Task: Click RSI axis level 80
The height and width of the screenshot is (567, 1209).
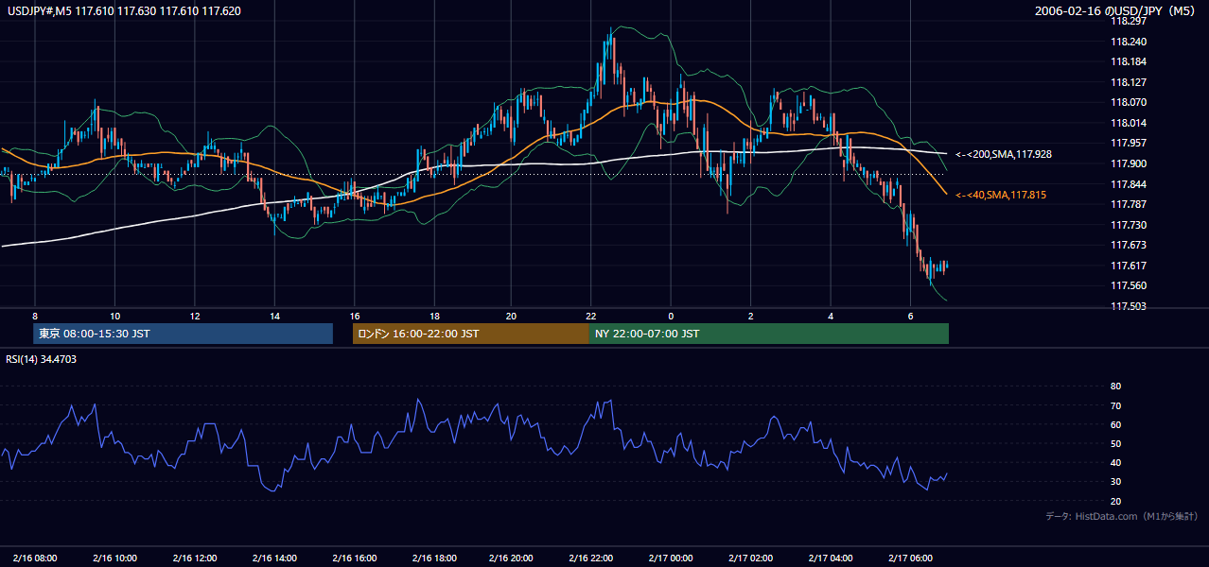Action: (1115, 387)
